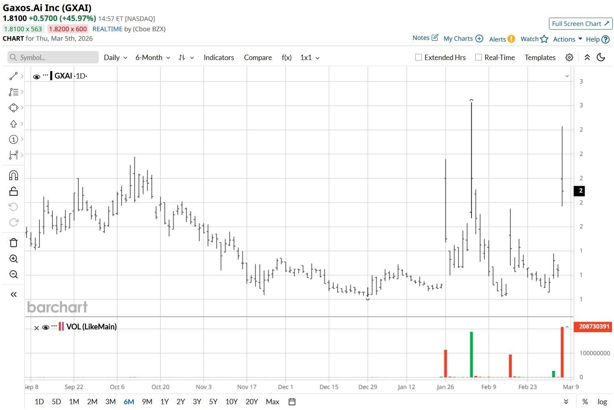This screenshot has width=614, height=410.
Task: Click the Watch star icon
Action: point(544,39)
